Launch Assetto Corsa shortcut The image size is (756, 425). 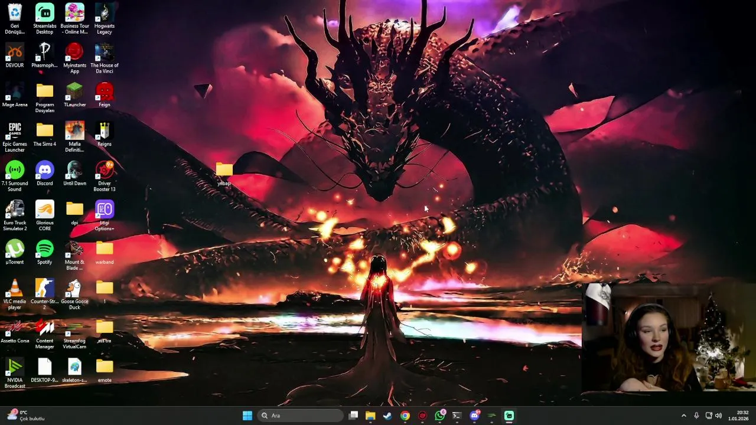coord(15,331)
